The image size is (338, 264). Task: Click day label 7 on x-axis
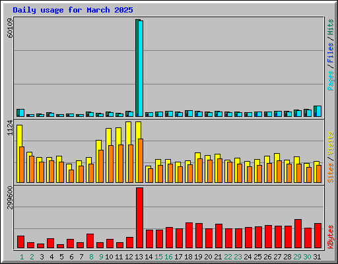[81, 257]
